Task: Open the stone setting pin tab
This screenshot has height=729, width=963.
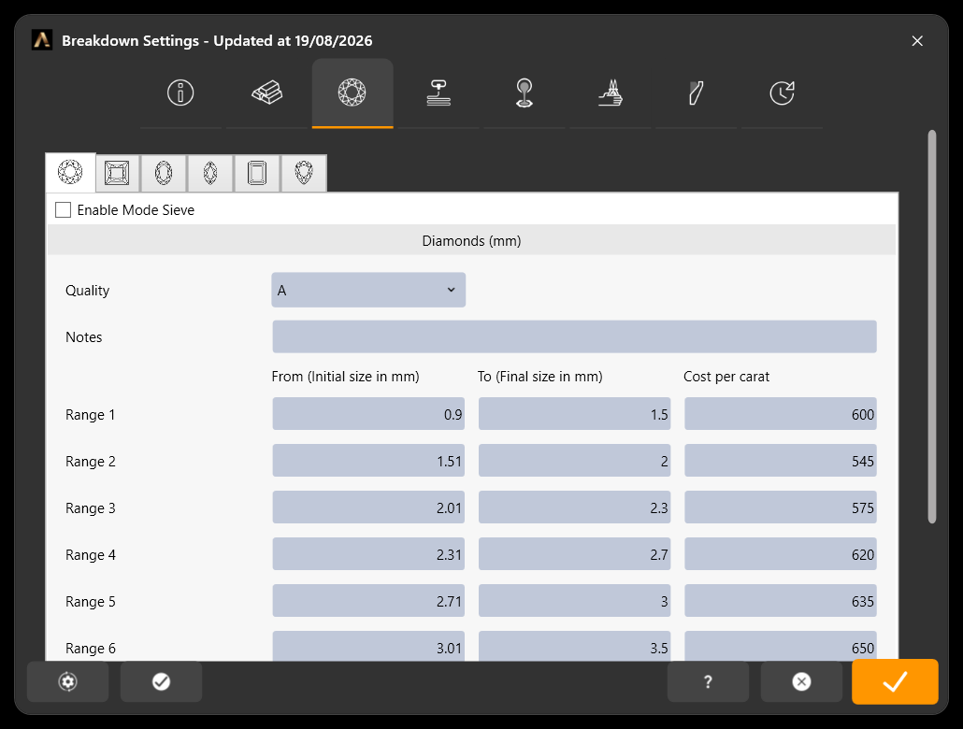Action: click(524, 93)
